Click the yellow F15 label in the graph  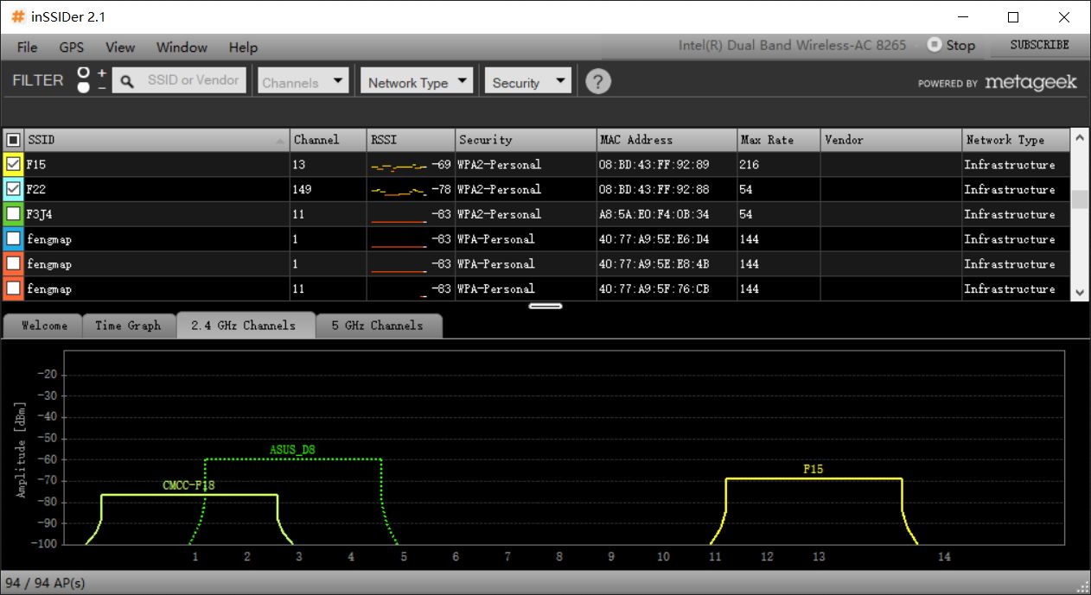(x=813, y=470)
